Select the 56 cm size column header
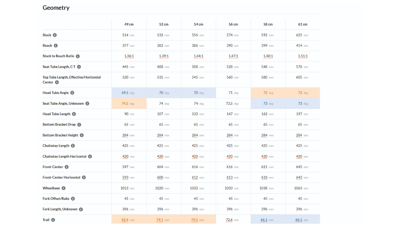Screen dimensions: 401x225 [233, 25]
